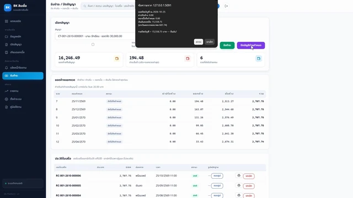Open the reports item with chart icon

23,91
